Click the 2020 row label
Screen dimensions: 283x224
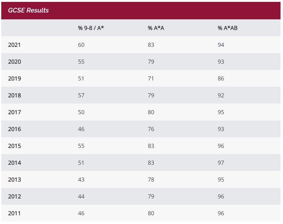point(14,62)
